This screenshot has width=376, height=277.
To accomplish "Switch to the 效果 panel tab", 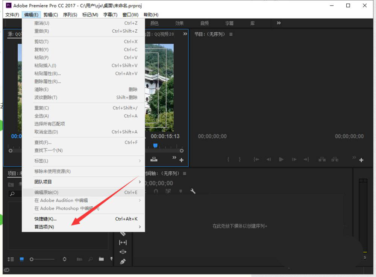I will pyautogui.click(x=179, y=23).
